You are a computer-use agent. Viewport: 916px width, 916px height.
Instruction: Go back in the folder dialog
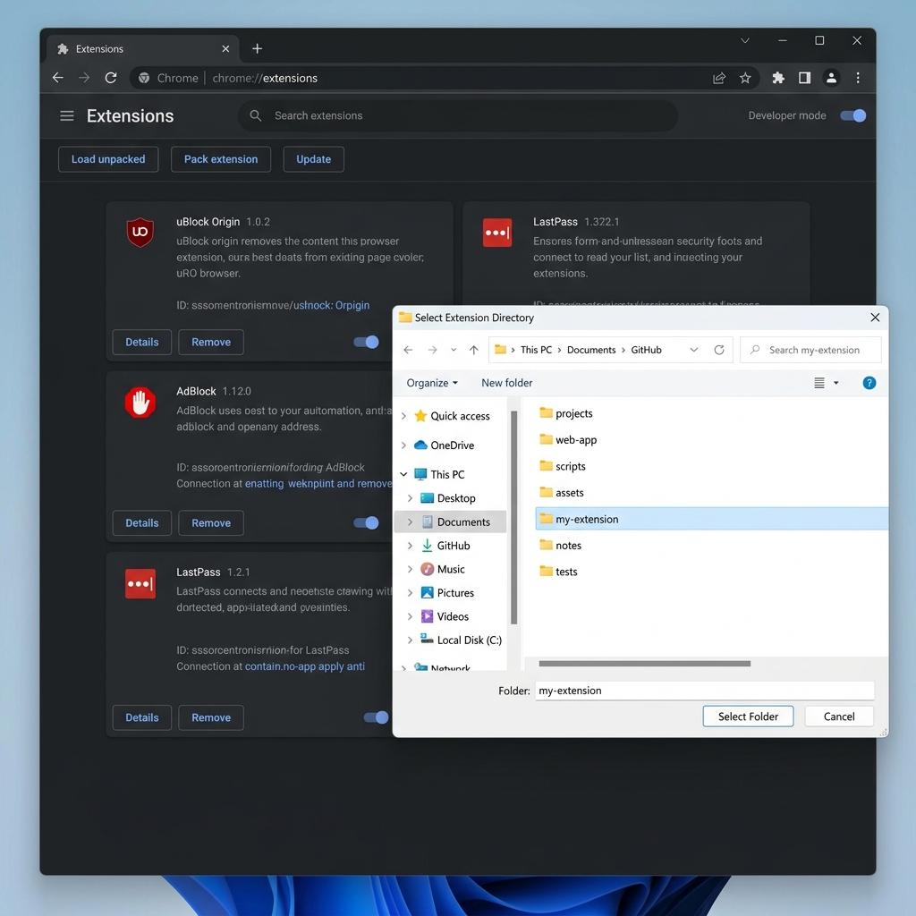point(408,350)
